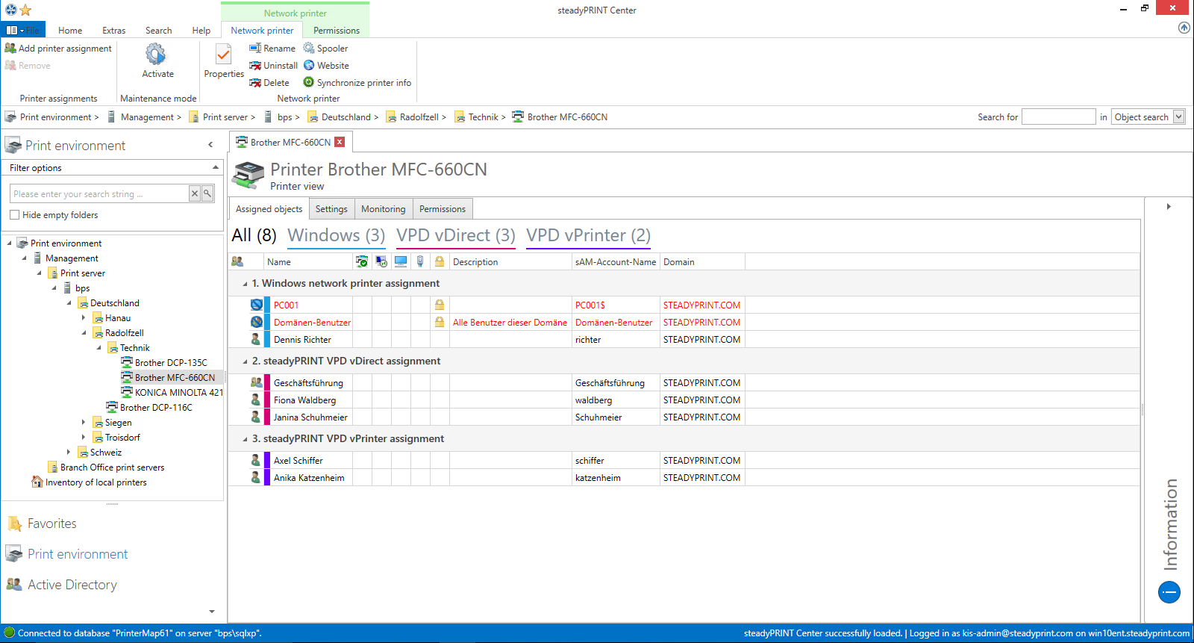Click the filter search string field
Screen dimensions: 1194x643
[99, 193]
